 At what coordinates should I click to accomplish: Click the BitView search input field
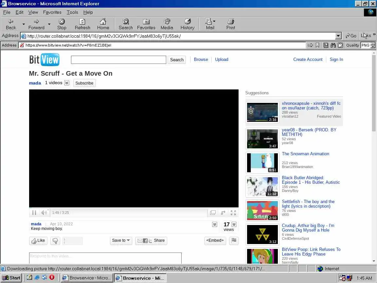[118, 60]
